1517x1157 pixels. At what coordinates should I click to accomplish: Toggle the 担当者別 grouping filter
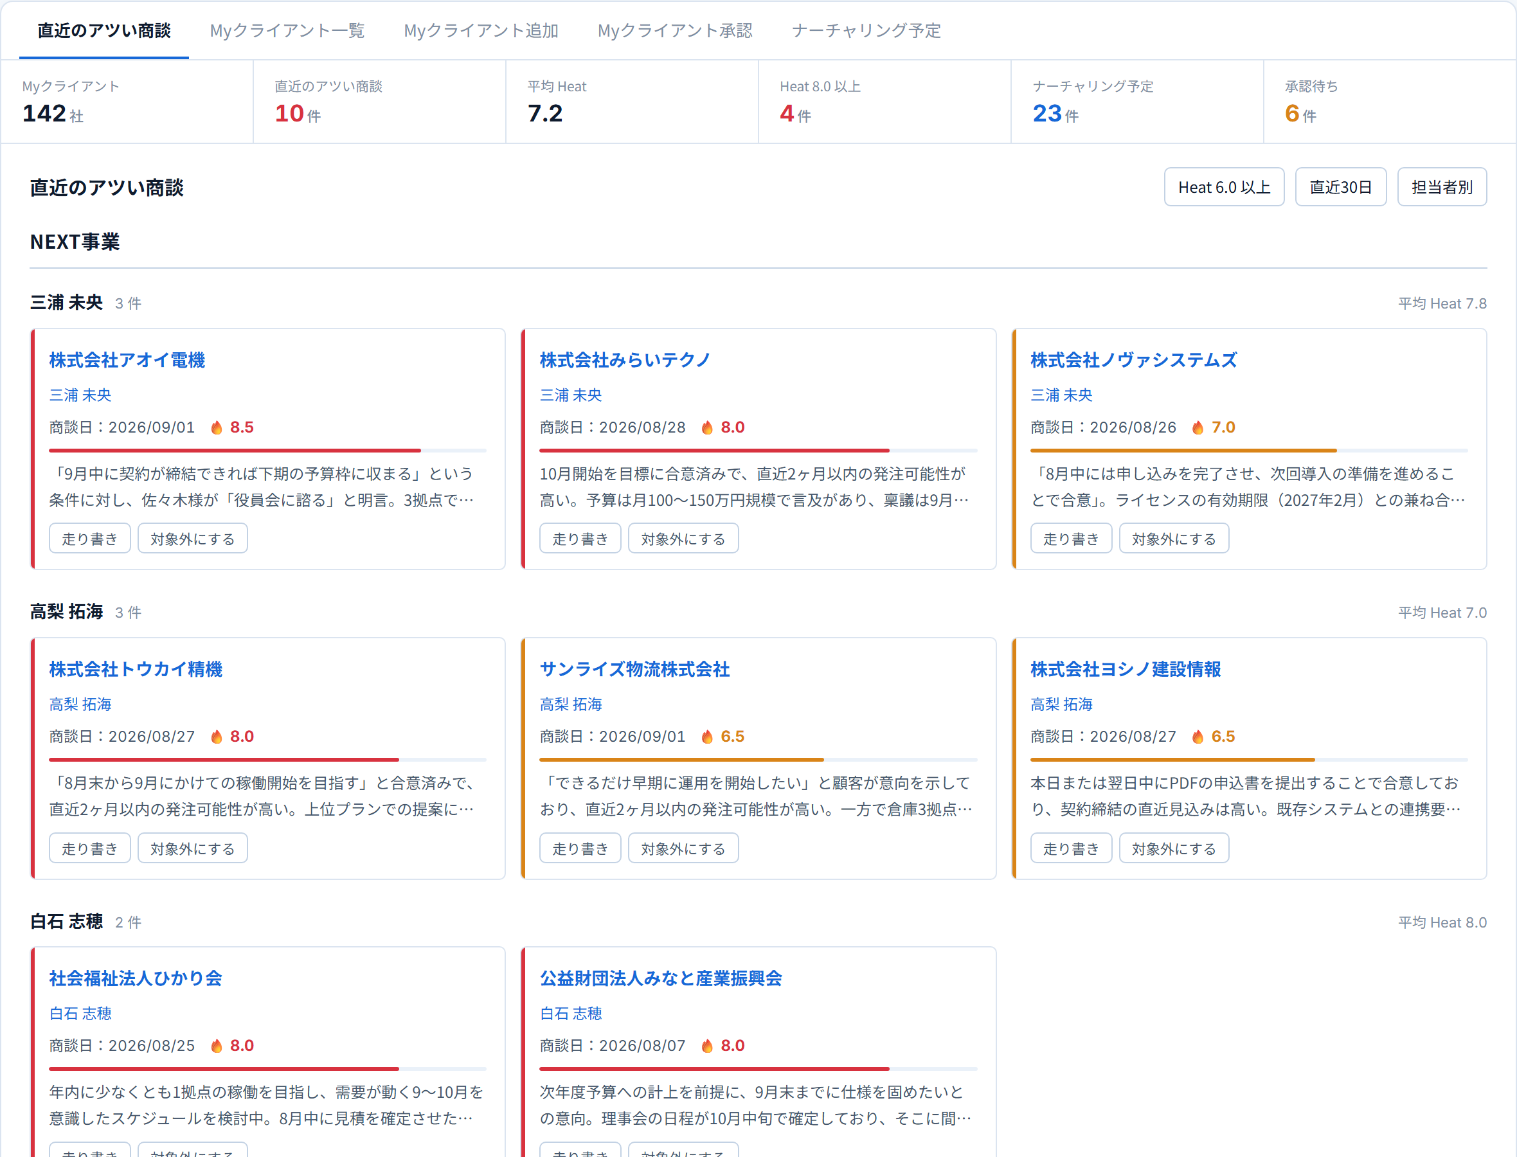[x=1442, y=186]
